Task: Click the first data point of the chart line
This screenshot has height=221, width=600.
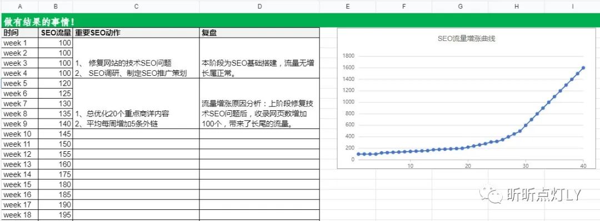Action: pos(358,154)
